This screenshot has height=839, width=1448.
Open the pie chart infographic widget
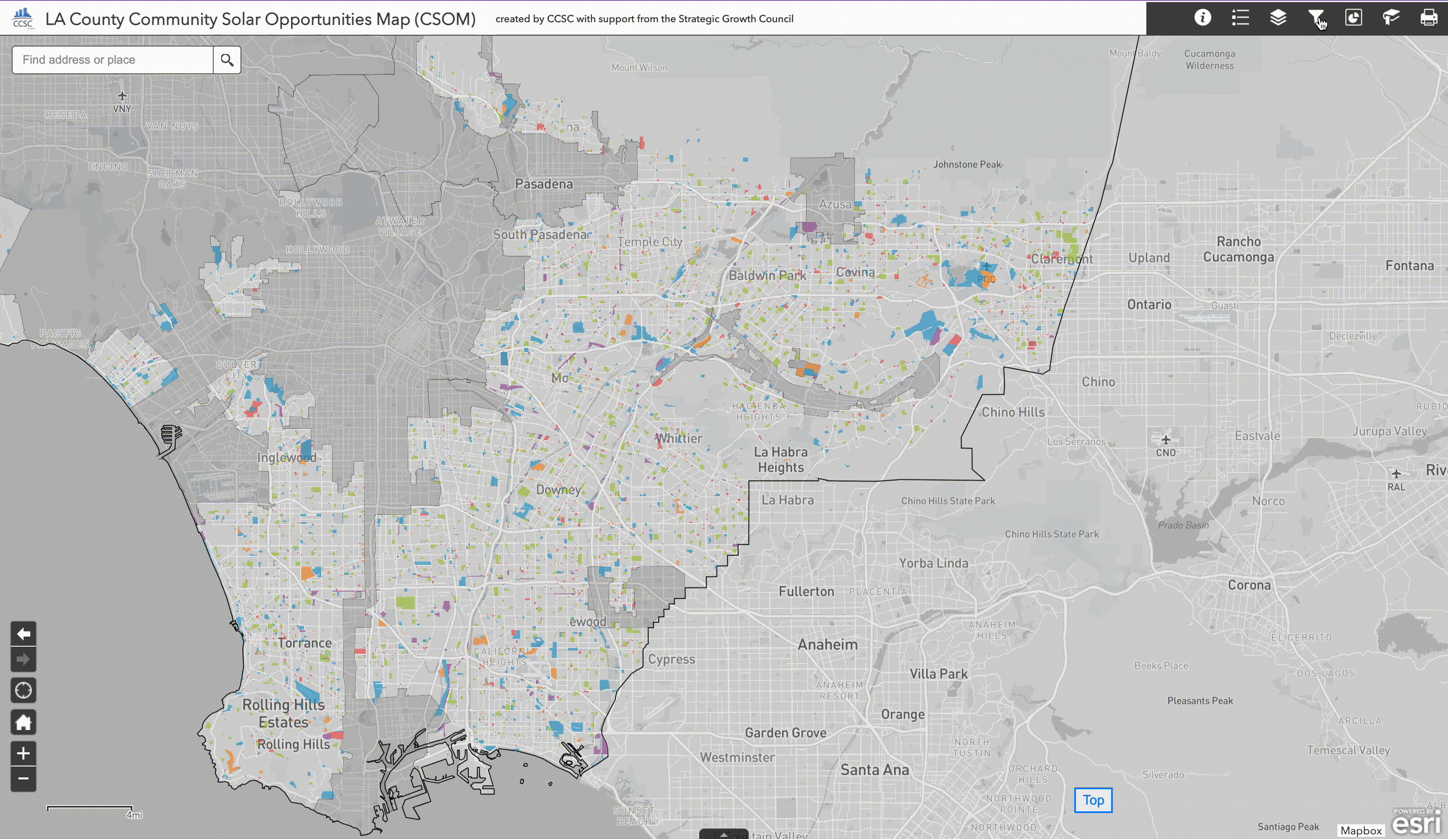[1353, 18]
